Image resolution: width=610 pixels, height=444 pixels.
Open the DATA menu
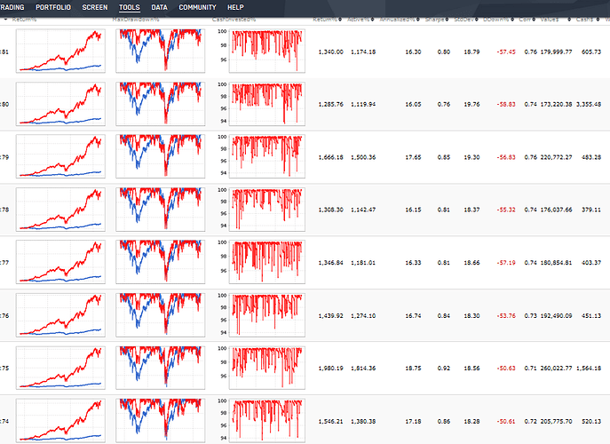click(160, 7)
